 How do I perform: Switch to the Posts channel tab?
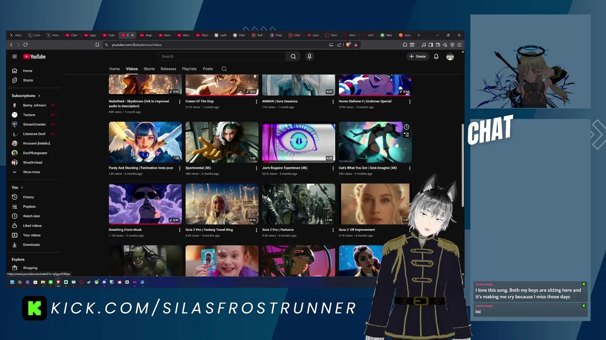pos(208,69)
